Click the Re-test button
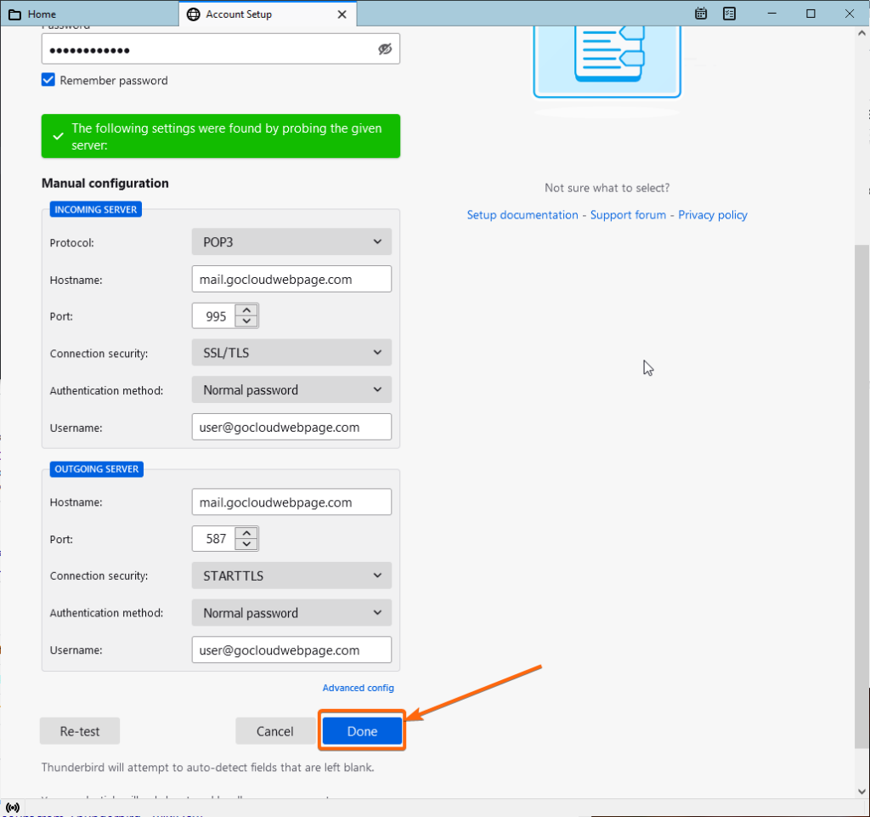The image size is (870, 817). pos(79,730)
